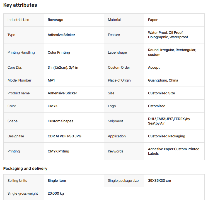Click the 3 in(7.62cm), 3/4 in value
The width and height of the screenshot is (208, 203).
(63, 68)
